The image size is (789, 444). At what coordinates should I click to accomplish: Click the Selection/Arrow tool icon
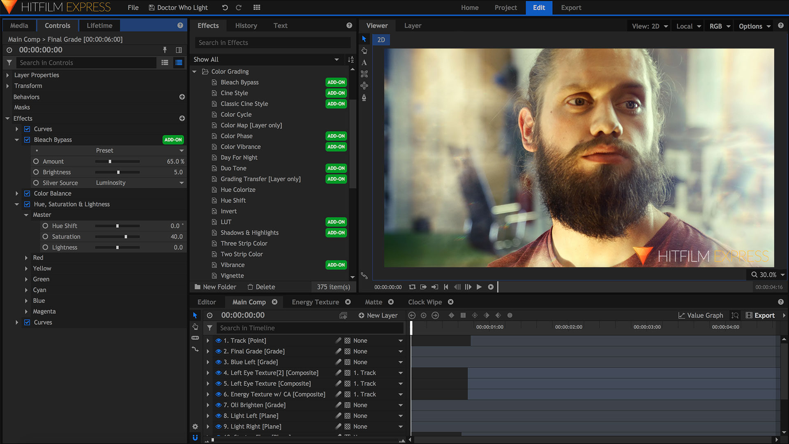pos(364,39)
